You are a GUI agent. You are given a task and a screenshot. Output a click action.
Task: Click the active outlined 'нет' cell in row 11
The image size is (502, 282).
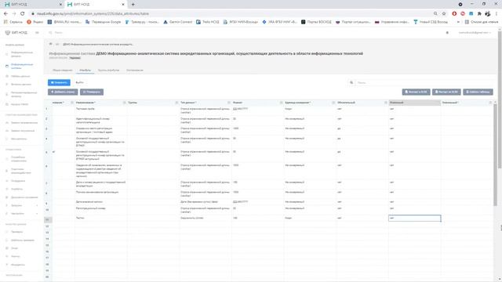(415, 218)
